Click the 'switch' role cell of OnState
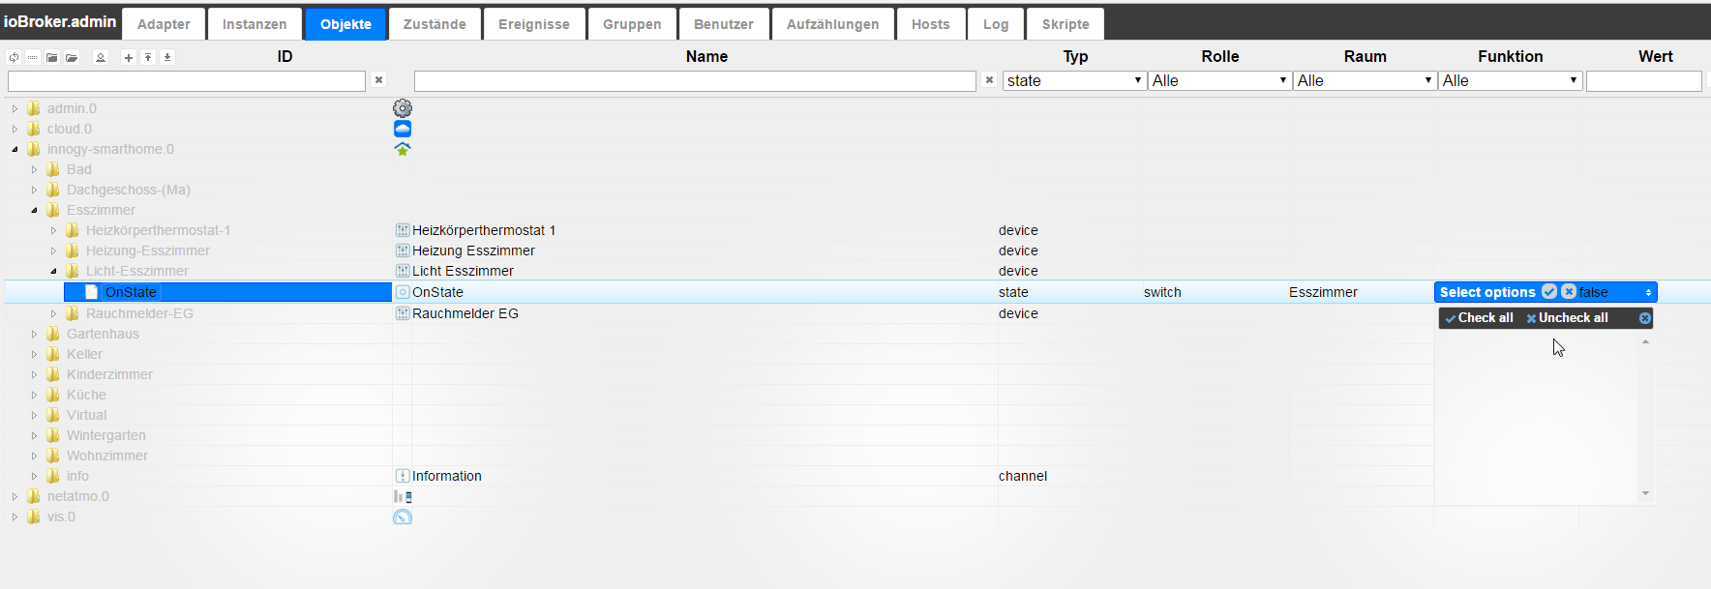 coord(1162,292)
